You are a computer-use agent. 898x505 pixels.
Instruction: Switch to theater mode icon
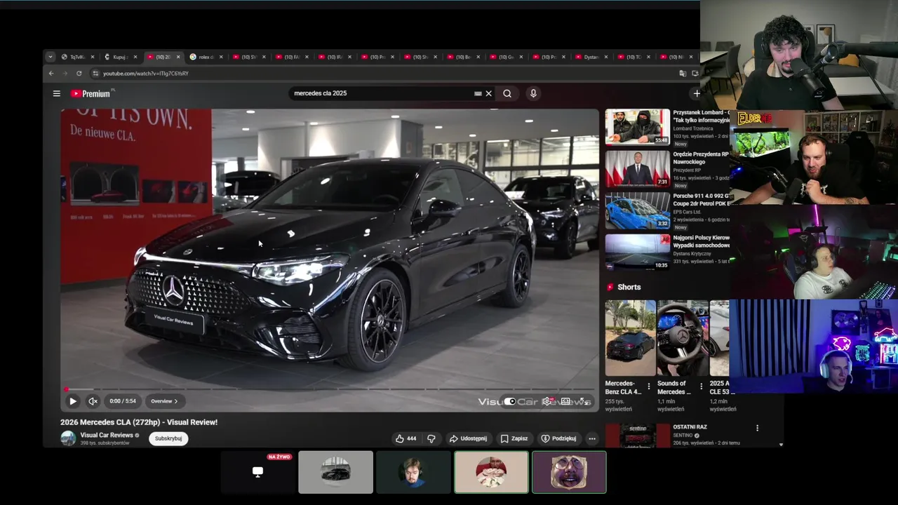565,401
